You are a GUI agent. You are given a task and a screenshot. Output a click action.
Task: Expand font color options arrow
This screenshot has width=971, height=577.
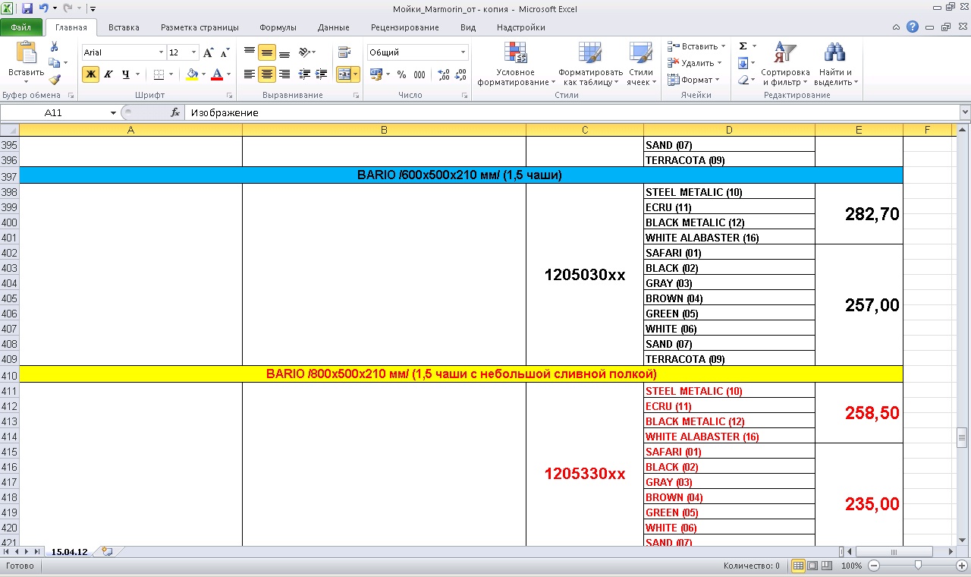click(228, 74)
